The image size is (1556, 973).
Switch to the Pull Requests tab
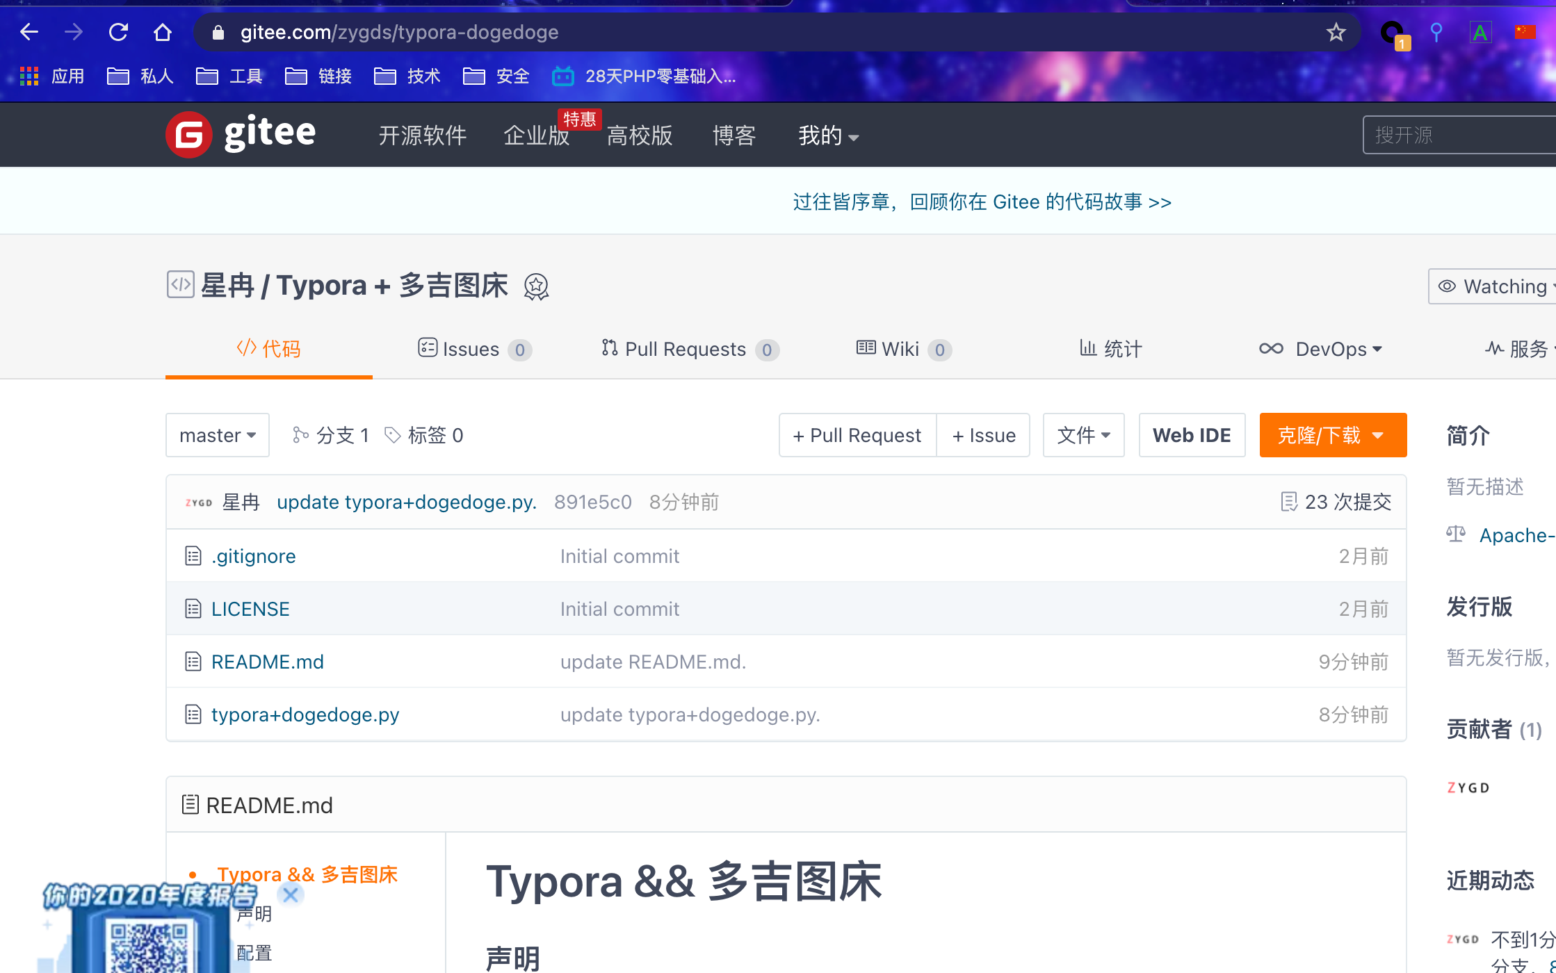(690, 349)
